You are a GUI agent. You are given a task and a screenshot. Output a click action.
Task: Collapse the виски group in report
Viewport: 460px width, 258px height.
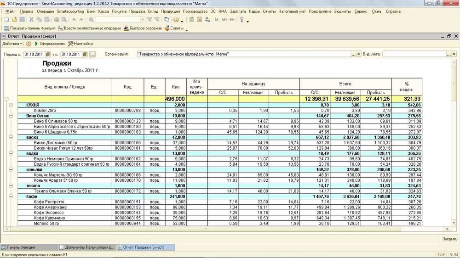pyautogui.click(x=11, y=137)
